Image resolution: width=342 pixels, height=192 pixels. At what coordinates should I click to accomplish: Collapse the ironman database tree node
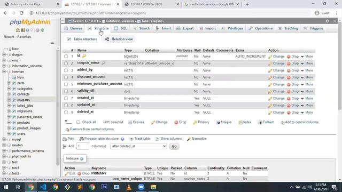click(x=4, y=71)
